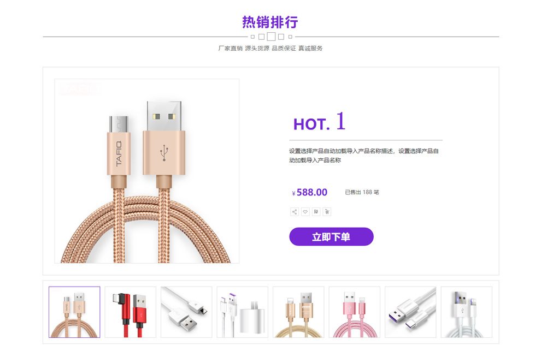Click the 已售出 188 笔 sales count

coord(362,192)
